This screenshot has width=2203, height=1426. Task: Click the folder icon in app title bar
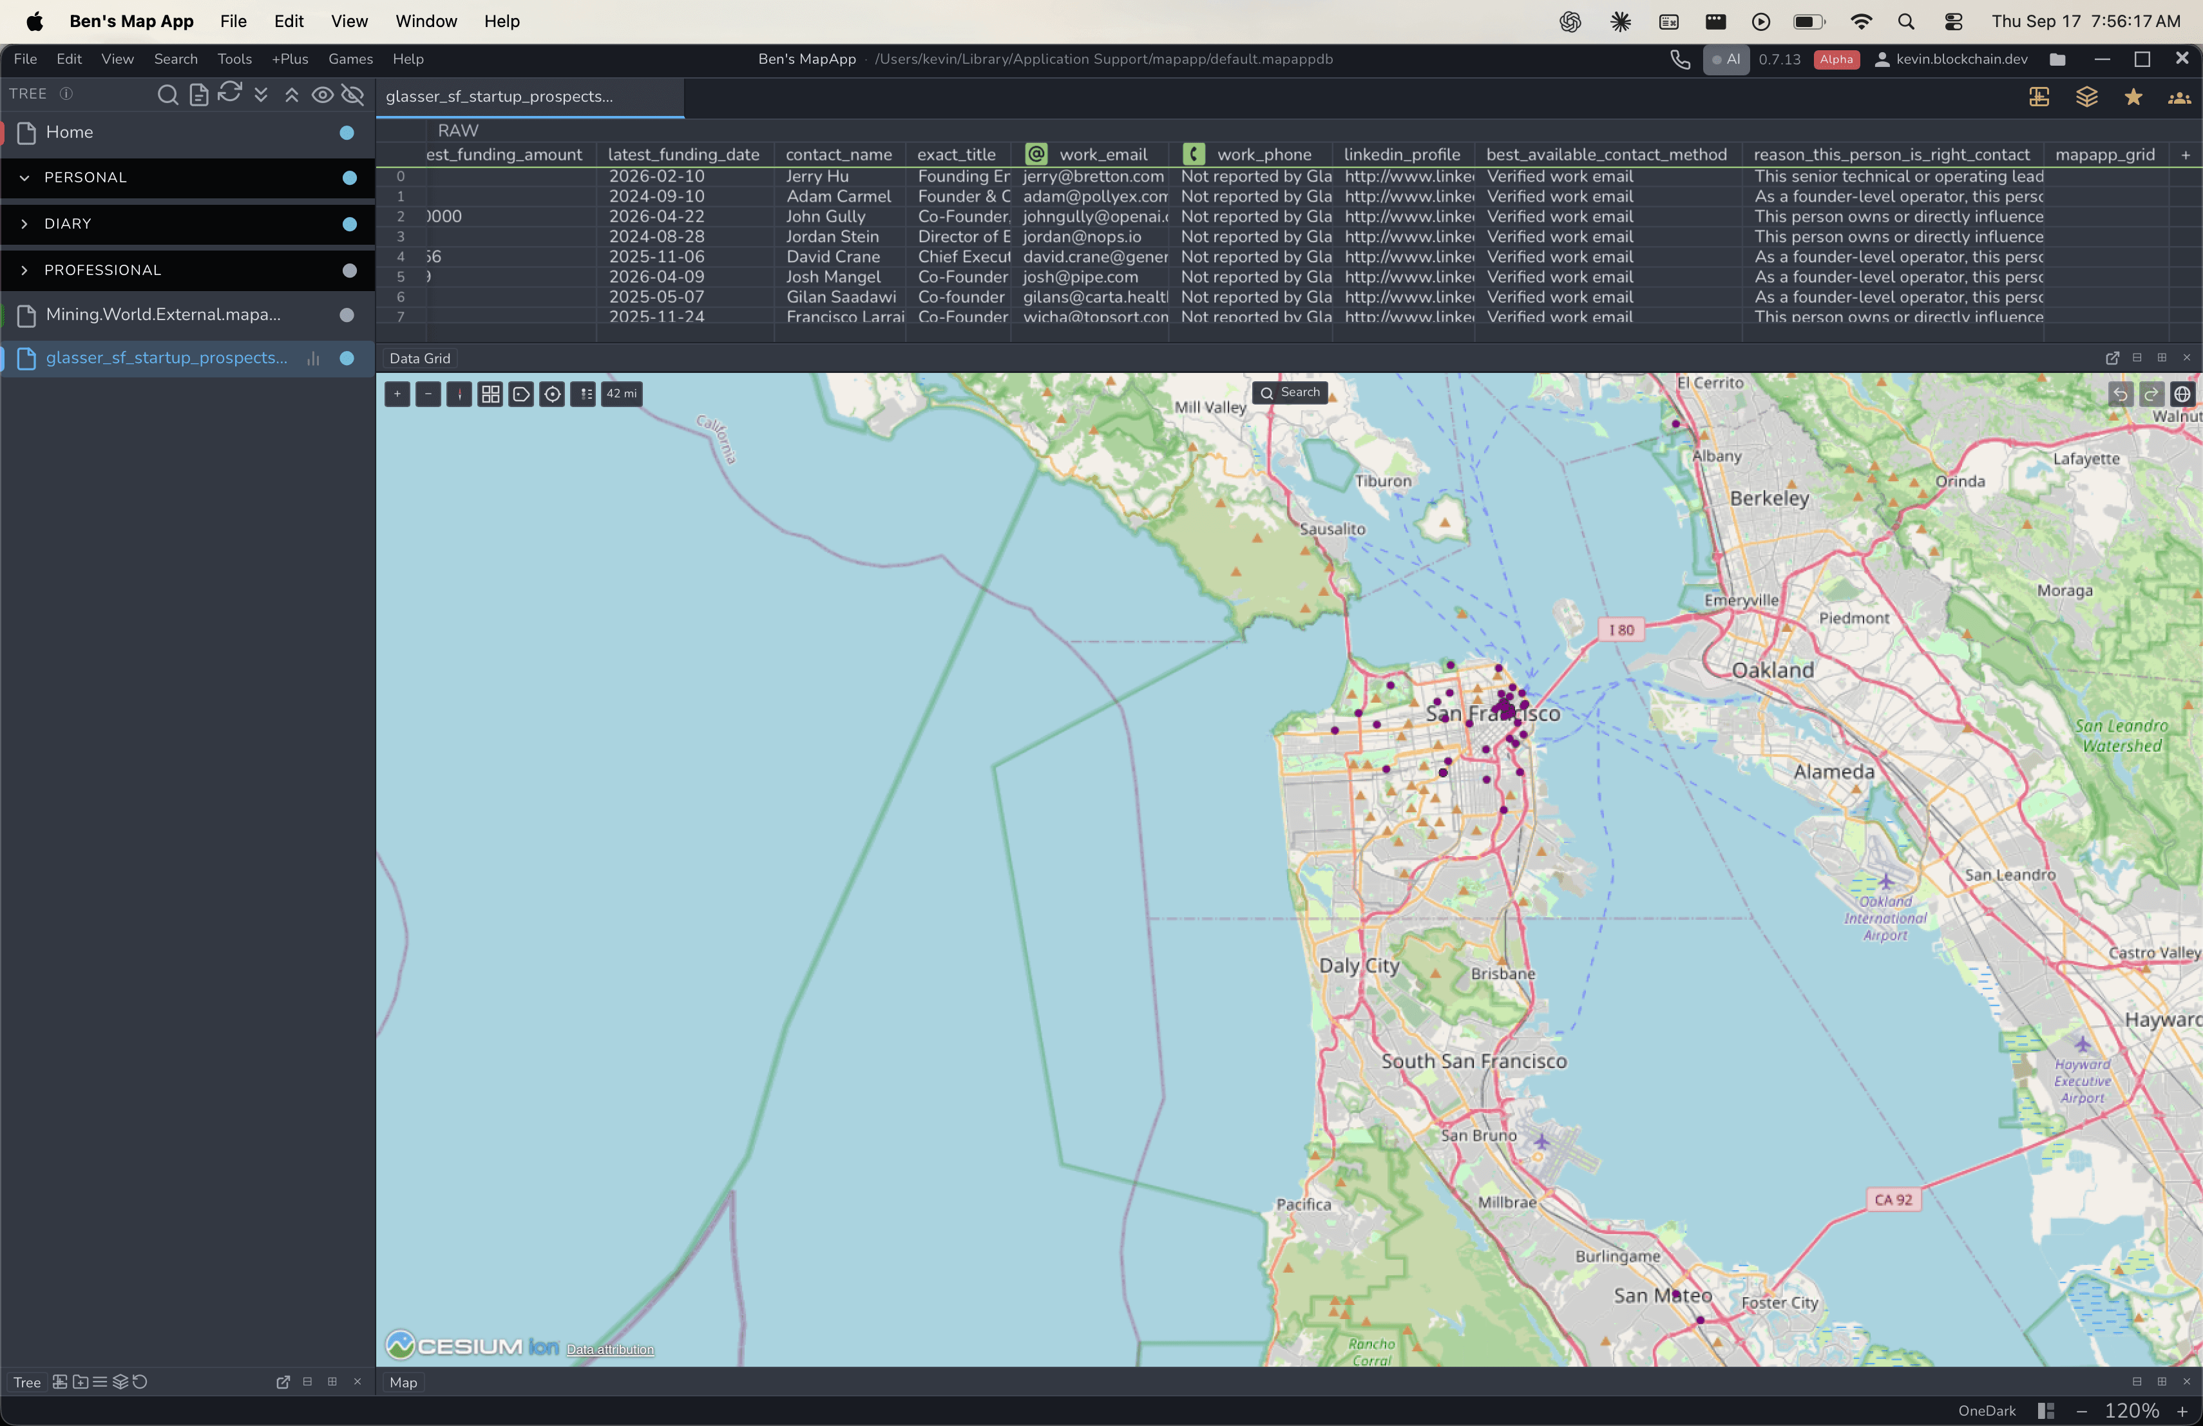coord(2057,60)
